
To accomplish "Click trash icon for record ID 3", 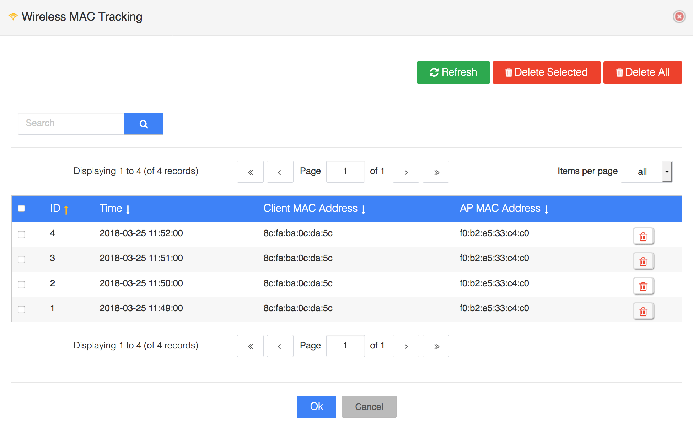I will [643, 261].
